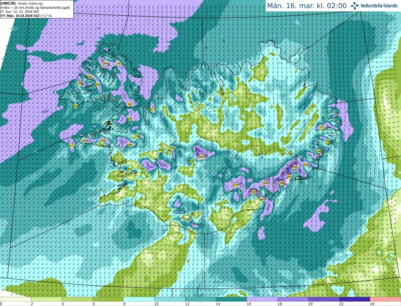Pick the 14–16 m/s dark teal legend swatch
This screenshot has width=401, height=306.
pyautogui.click(x=231, y=299)
